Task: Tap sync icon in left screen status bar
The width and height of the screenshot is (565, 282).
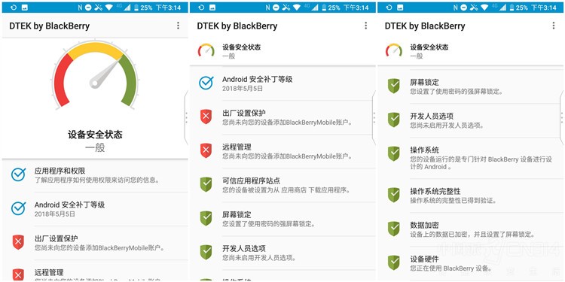Action: click(x=14, y=8)
